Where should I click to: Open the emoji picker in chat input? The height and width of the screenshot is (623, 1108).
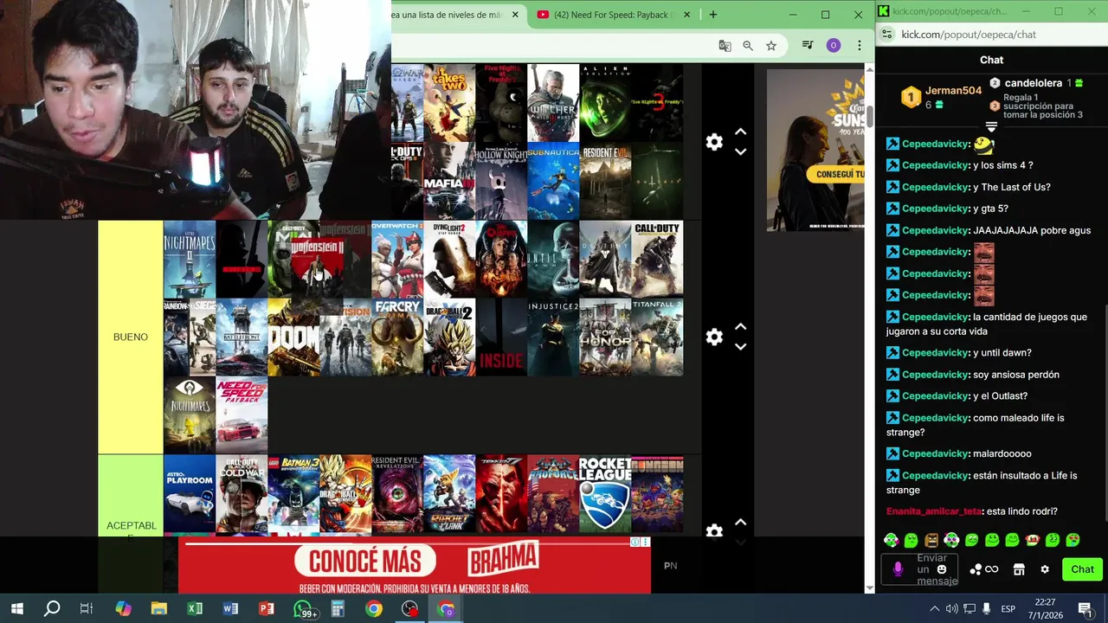(942, 569)
